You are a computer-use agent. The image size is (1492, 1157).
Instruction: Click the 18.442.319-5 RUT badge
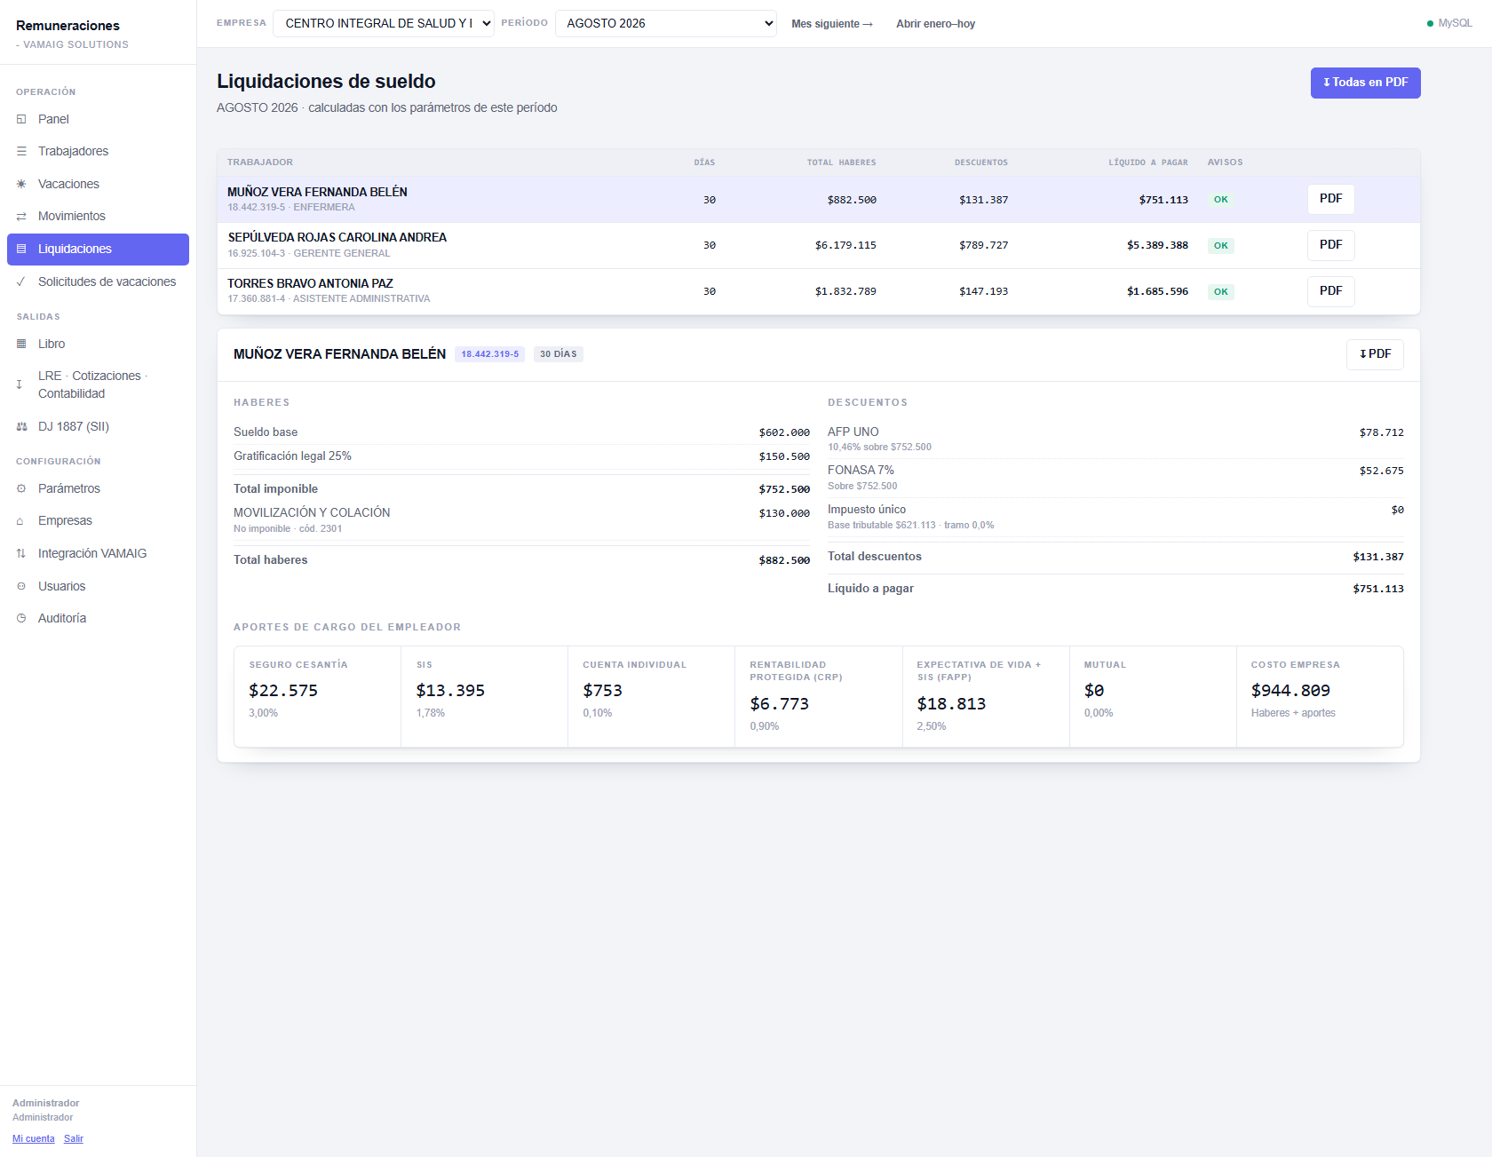(x=489, y=354)
